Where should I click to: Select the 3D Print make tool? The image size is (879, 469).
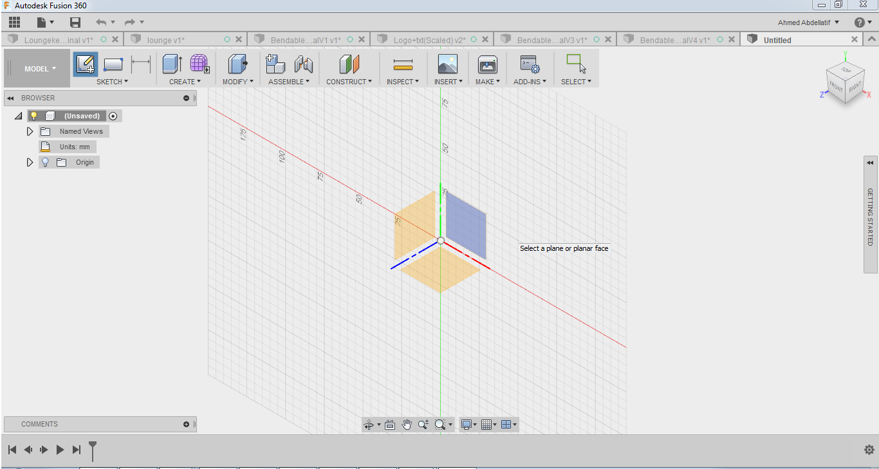pos(487,64)
